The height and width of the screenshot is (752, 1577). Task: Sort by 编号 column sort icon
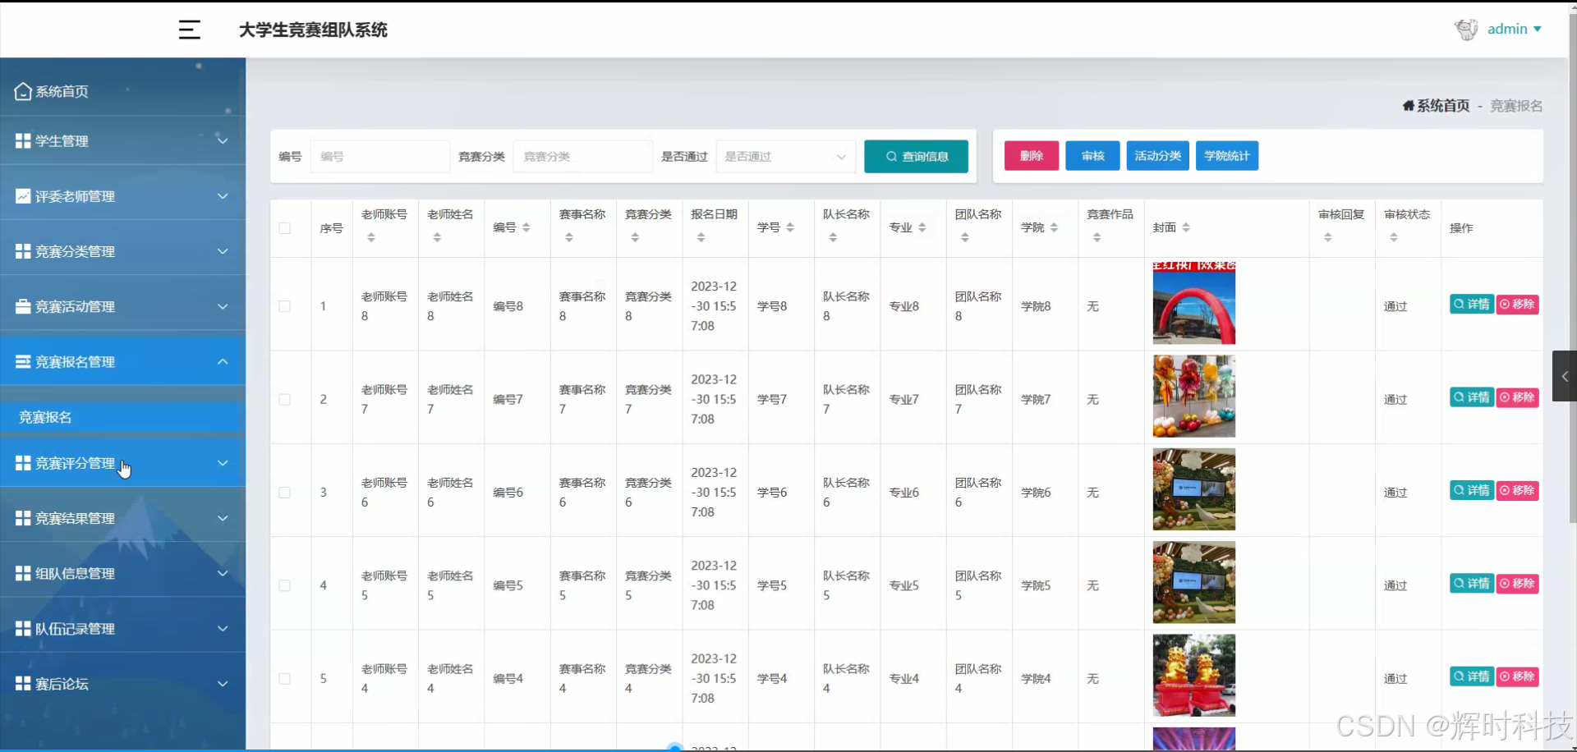click(x=526, y=227)
